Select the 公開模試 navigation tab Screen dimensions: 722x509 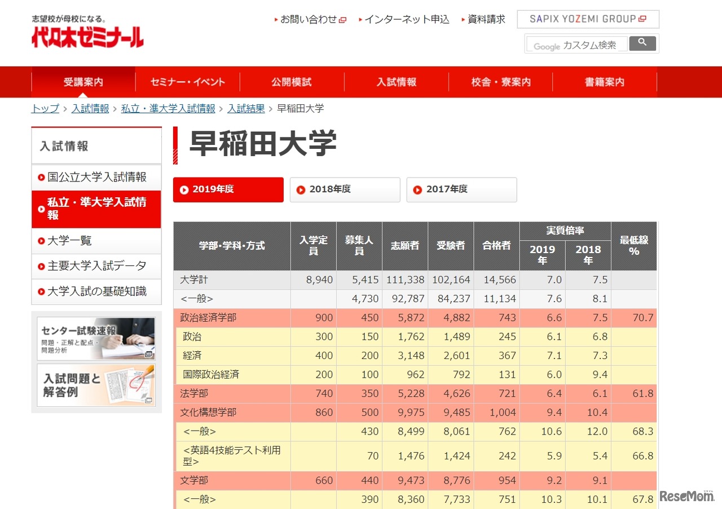290,82
